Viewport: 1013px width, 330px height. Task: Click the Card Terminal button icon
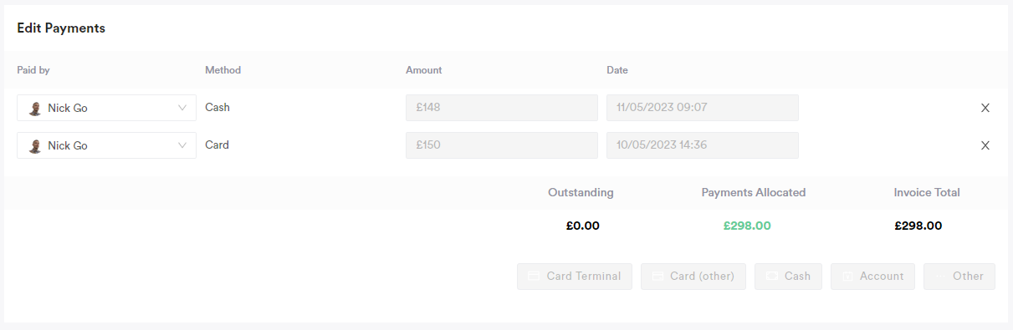[x=533, y=276]
